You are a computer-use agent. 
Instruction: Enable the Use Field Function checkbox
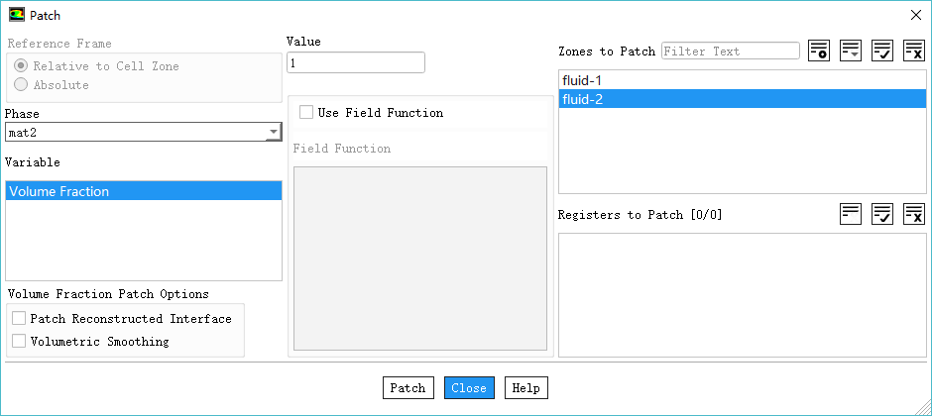306,113
